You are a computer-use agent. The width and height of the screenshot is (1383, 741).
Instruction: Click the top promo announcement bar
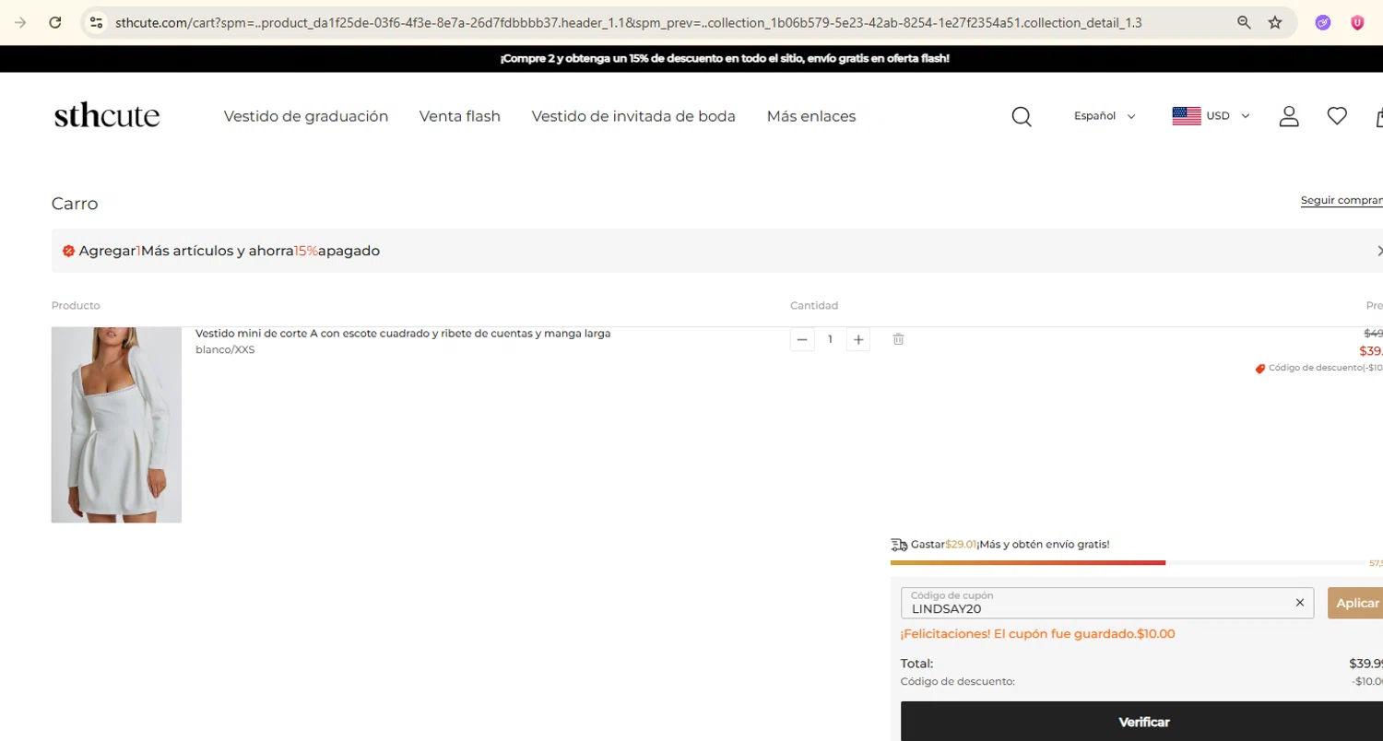click(x=691, y=58)
